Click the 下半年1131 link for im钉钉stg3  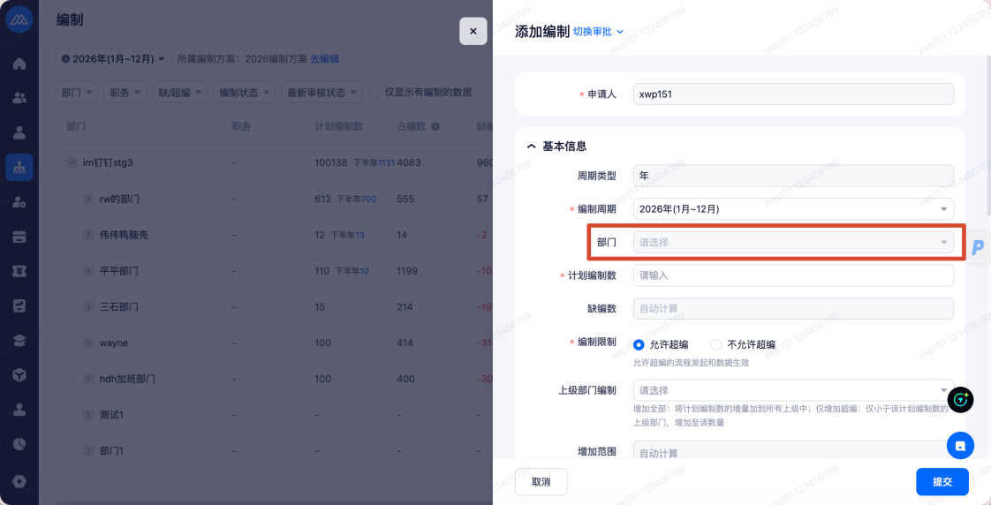(x=374, y=163)
